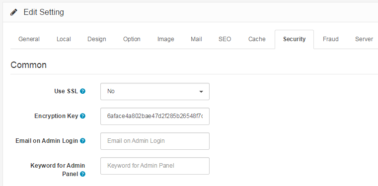Click the Use SSL label
Image resolution: width=378 pixels, height=186 pixels.
point(66,91)
